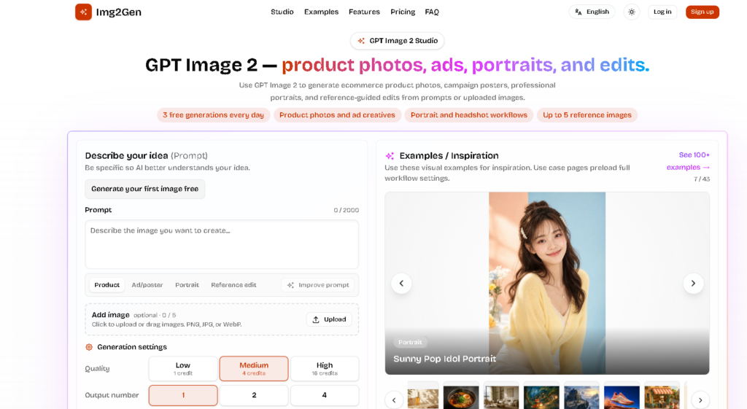Open the Examples nav item

pos(321,12)
